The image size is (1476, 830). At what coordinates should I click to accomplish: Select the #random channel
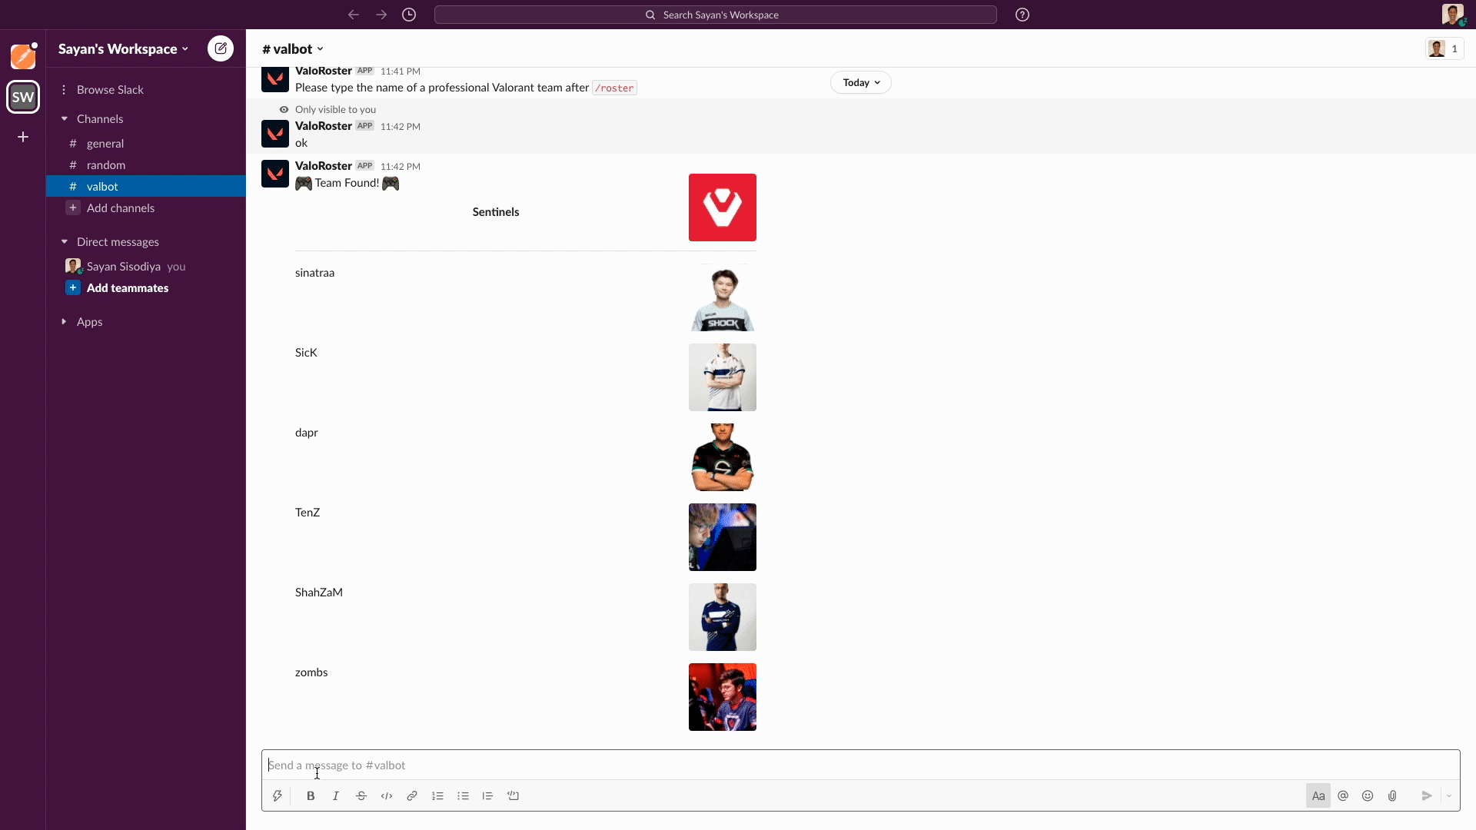[105, 164]
